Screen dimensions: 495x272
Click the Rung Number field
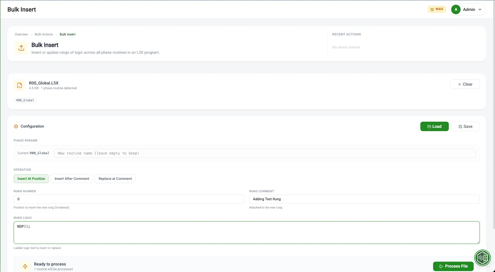[x=129, y=199]
